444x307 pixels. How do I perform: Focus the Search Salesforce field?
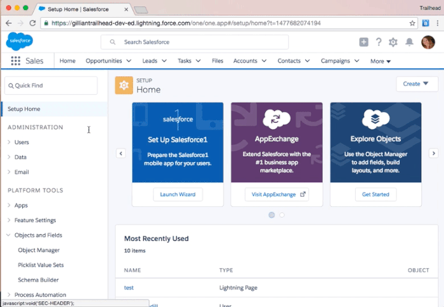(x=195, y=42)
